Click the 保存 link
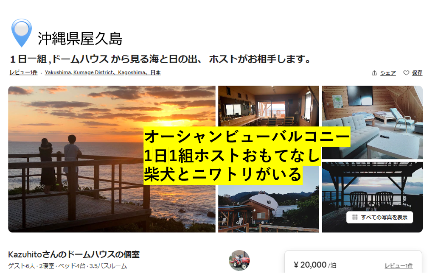 (x=417, y=73)
